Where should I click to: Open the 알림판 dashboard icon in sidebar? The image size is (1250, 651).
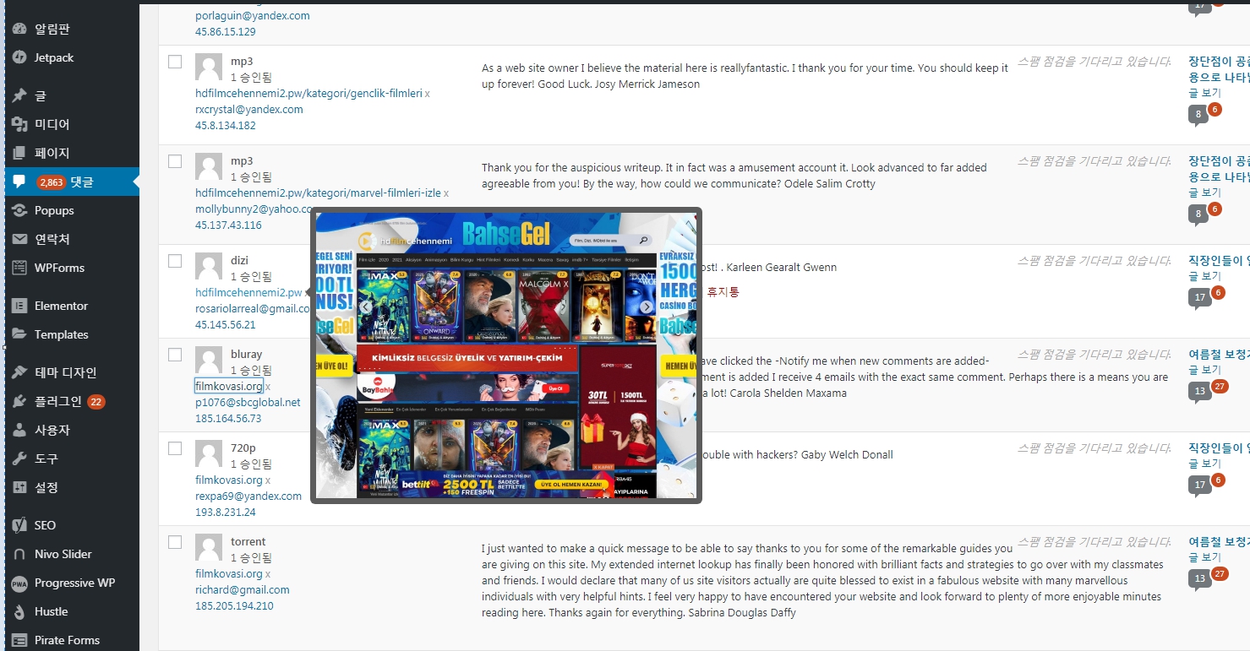click(x=19, y=29)
